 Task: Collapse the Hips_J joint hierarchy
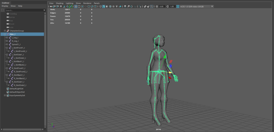tap(5, 34)
